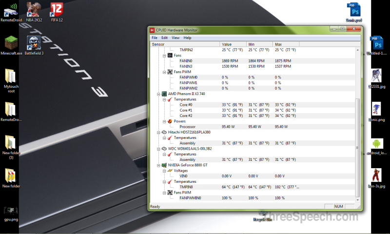Click the scroll down arrow in sensor list
390x234 pixels.
tap(358, 200)
